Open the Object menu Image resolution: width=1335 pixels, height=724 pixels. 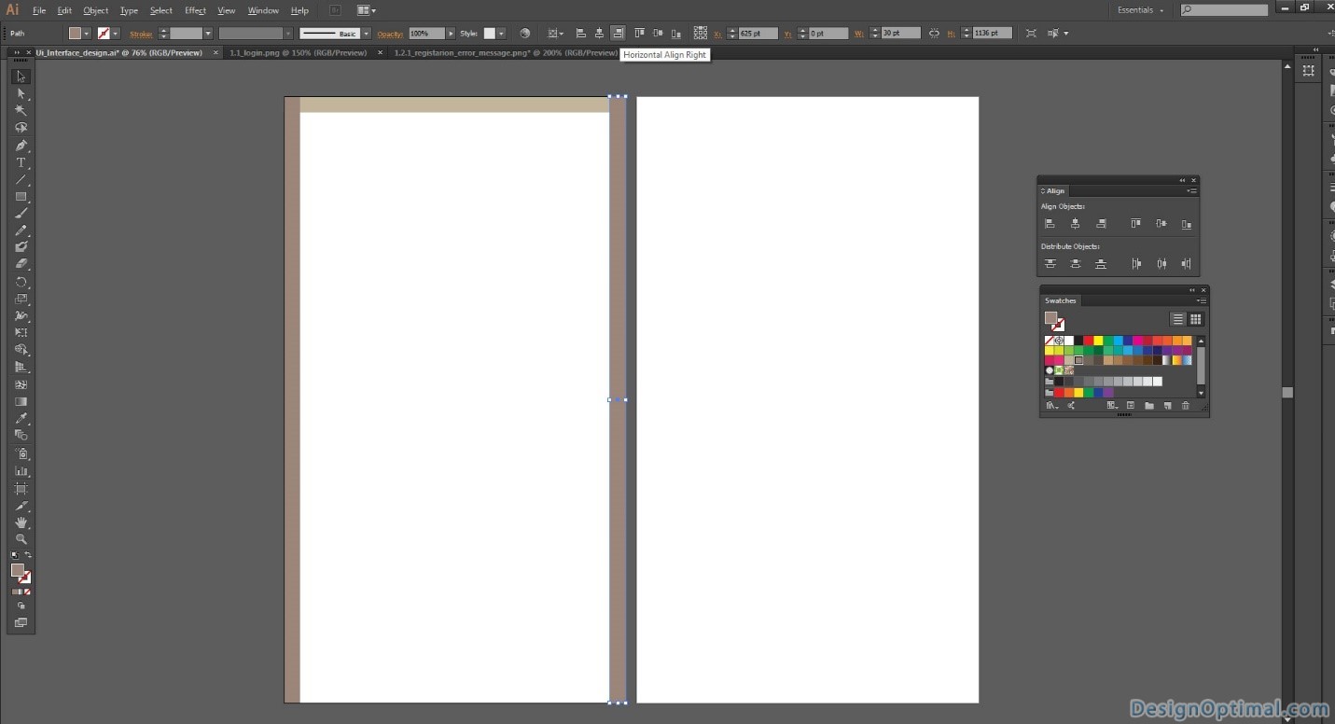point(95,10)
